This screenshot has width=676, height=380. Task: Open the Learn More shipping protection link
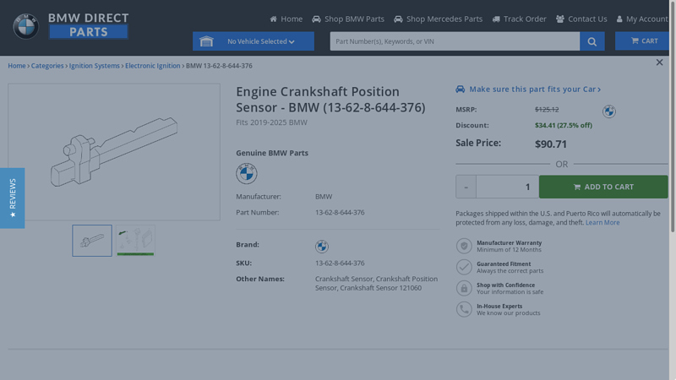pyautogui.click(x=602, y=222)
